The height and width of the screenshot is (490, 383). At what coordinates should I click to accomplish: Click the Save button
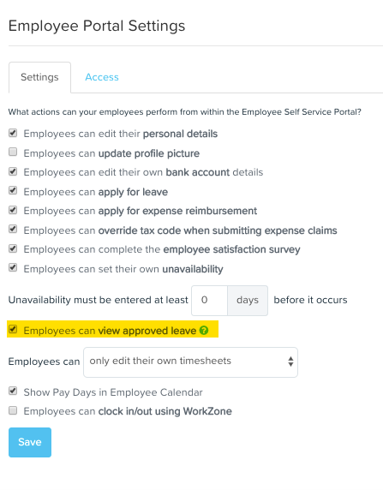[30, 442]
